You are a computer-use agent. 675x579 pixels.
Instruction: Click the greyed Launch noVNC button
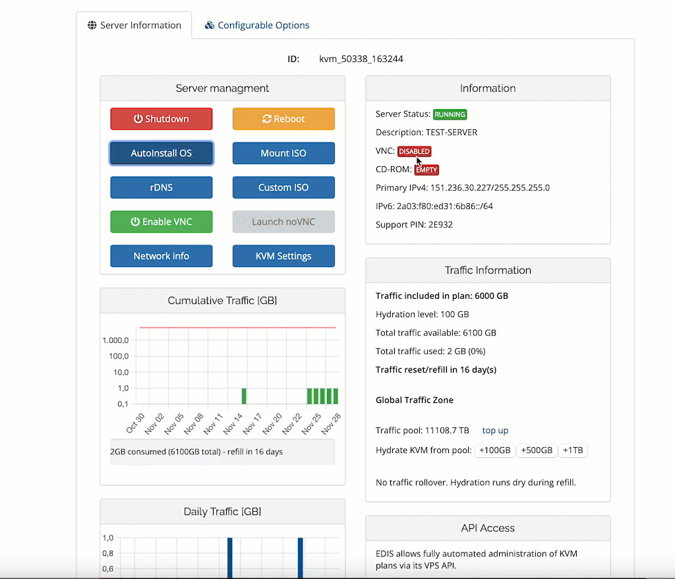pyautogui.click(x=283, y=222)
